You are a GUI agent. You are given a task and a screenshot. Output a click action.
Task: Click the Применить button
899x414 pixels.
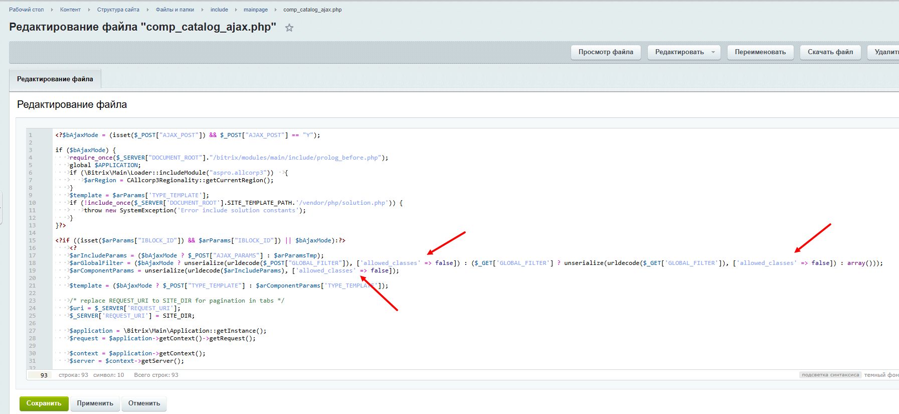click(x=95, y=403)
